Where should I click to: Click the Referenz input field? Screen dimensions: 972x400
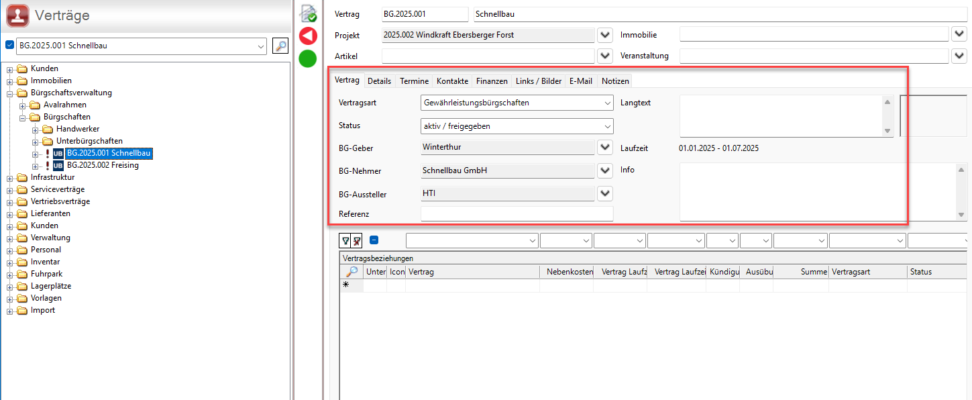(517, 214)
